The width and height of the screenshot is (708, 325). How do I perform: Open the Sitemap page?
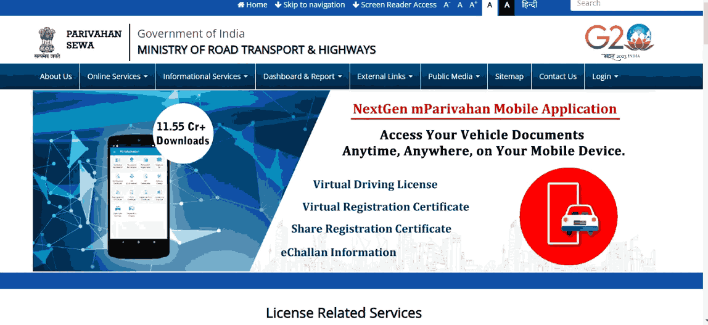509,76
